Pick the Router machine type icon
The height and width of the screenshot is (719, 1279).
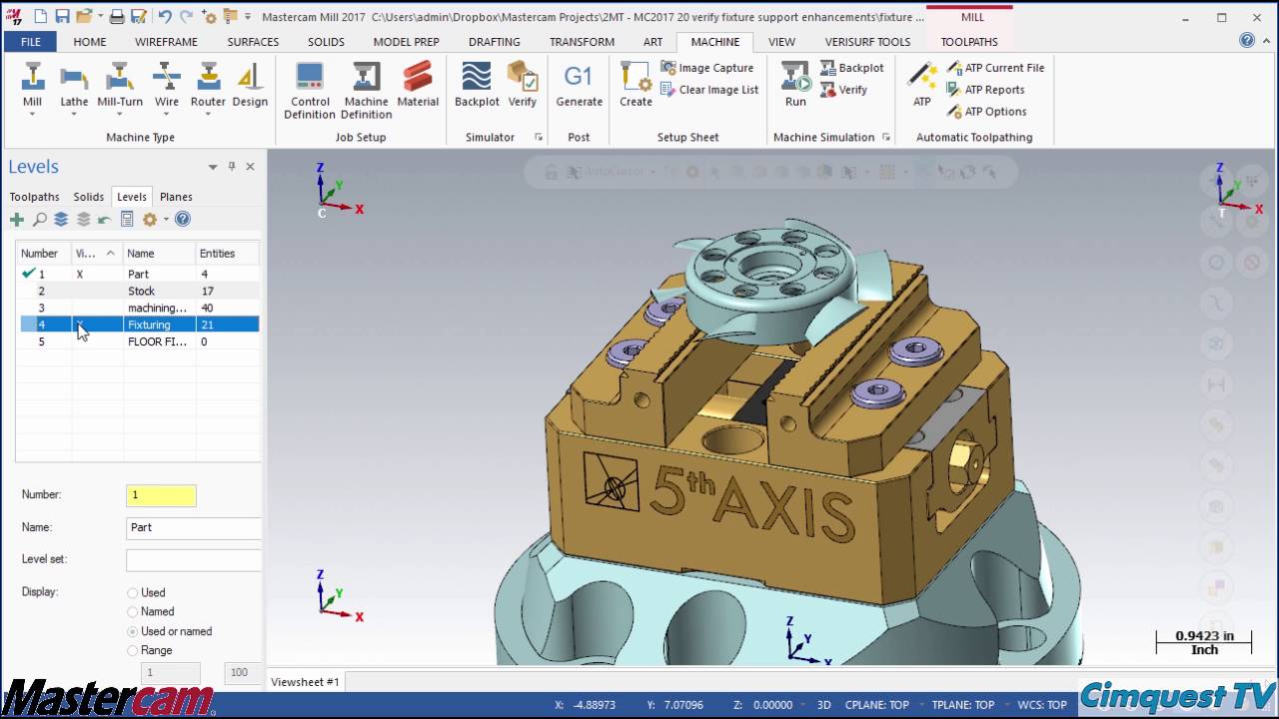click(x=208, y=77)
